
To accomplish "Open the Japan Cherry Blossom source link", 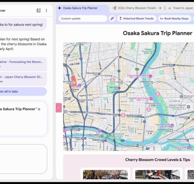I will (x=23, y=79).
